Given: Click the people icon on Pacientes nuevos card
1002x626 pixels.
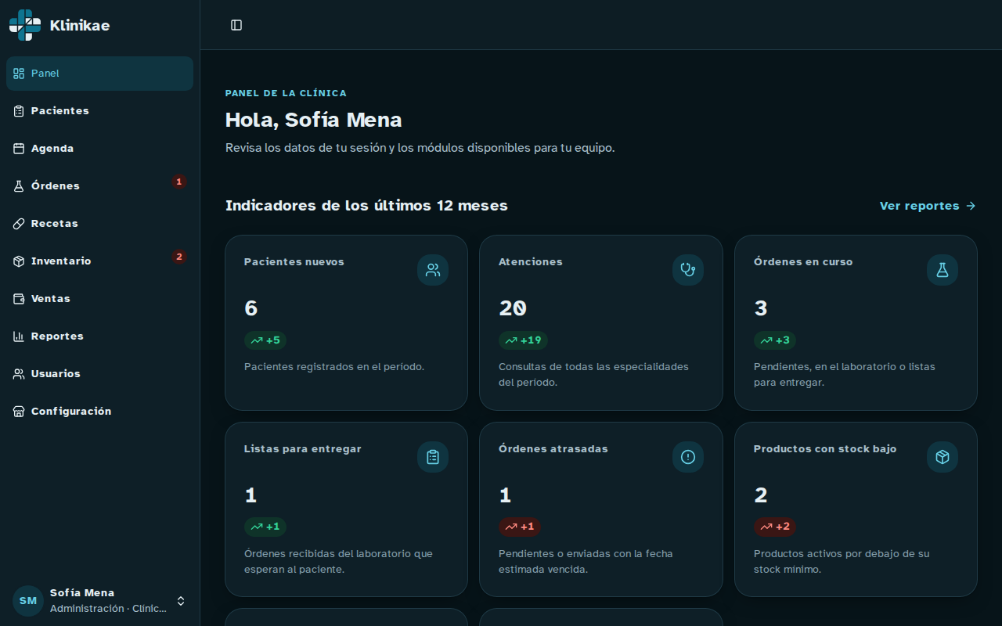Looking at the screenshot, I should coord(433,270).
